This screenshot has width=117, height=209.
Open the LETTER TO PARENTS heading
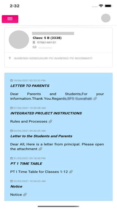click(x=30, y=86)
